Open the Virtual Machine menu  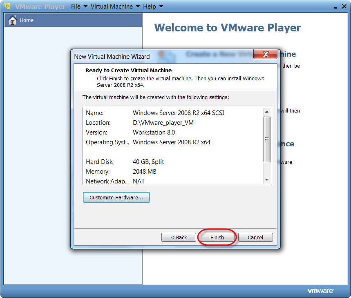pos(112,7)
